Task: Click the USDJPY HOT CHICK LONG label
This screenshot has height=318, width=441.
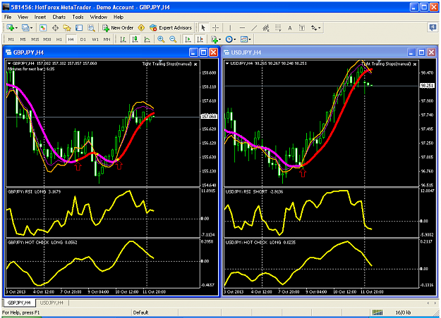Action: (x=260, y=242)
